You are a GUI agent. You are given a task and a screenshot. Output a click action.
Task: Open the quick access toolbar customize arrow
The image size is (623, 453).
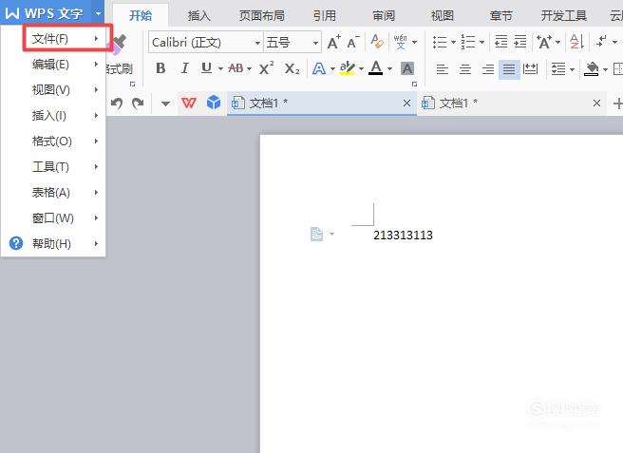(165, 104)
